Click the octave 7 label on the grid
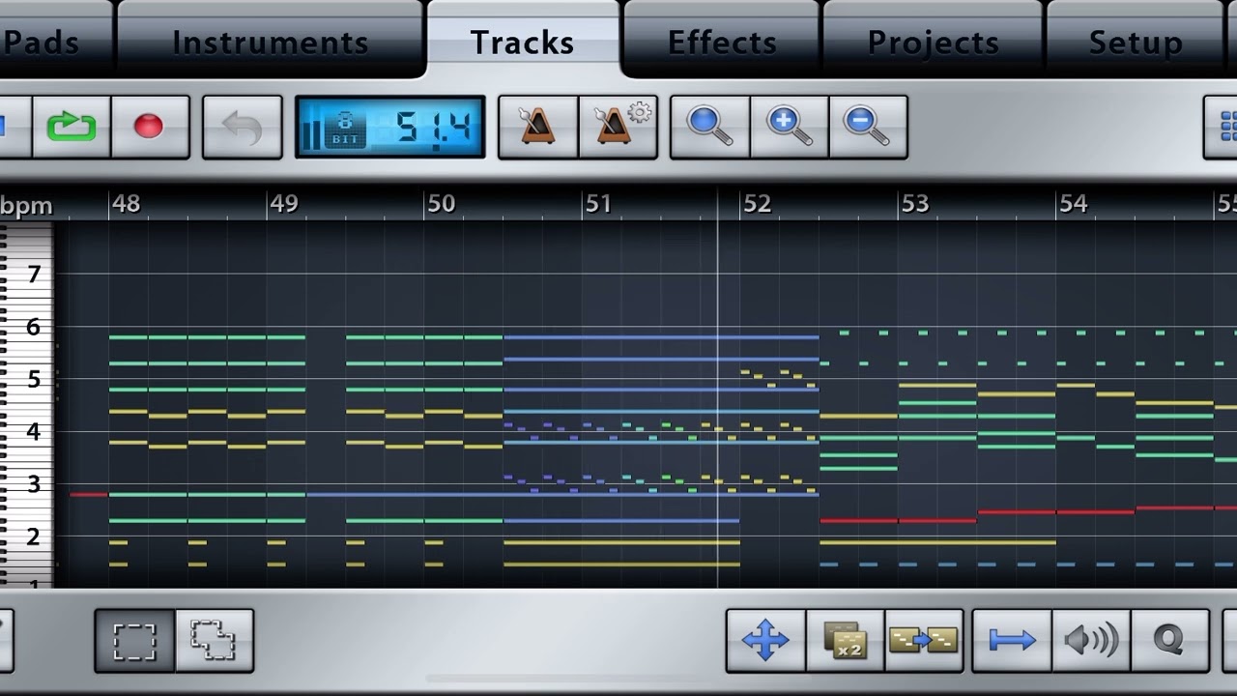This screenshot has width=1237, height=696. (x=35, y=275)
